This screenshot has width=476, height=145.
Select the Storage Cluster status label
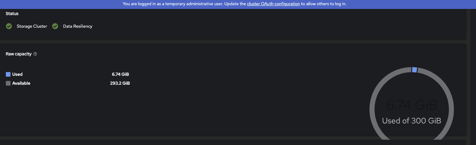click(32, 26)
